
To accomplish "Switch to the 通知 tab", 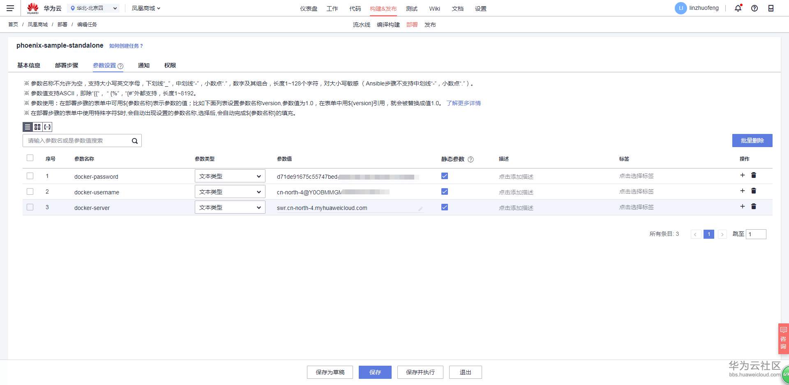I will [144, 65].
